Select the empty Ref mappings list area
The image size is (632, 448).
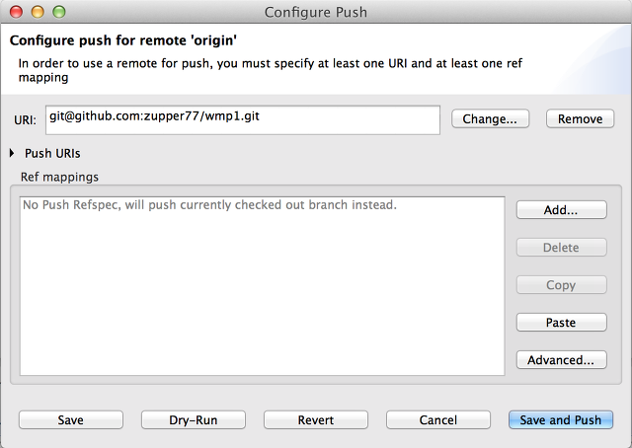pos(263,286)
